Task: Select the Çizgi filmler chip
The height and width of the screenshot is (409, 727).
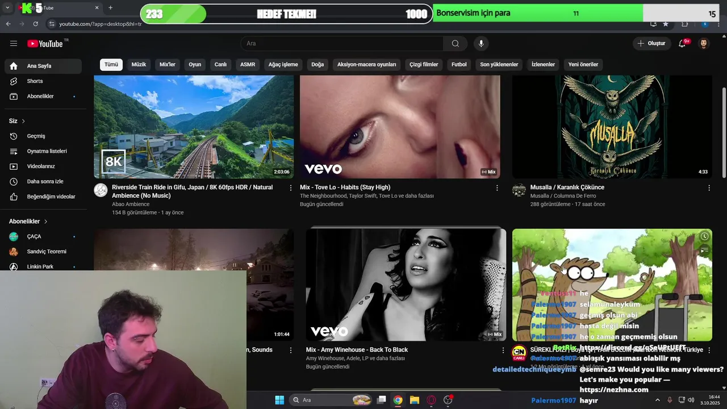Action: click(x=424, y=65)
